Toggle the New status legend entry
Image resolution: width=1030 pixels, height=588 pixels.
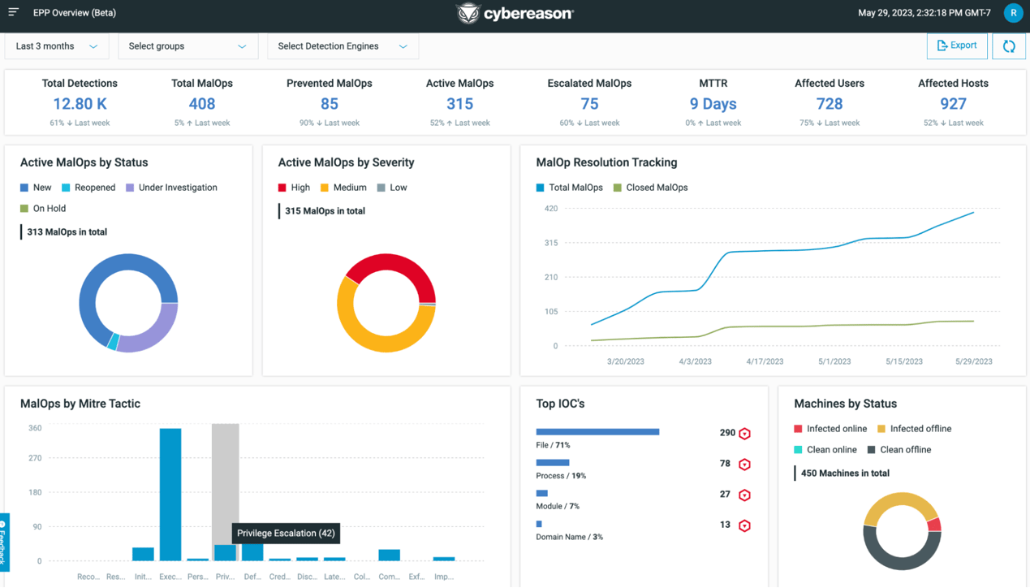pos(36,187)
